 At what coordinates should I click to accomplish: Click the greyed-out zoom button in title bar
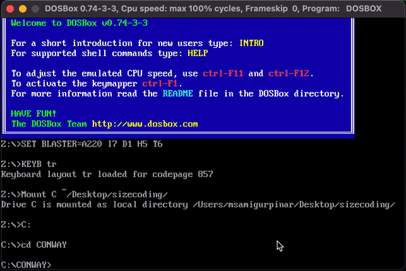coord(35,9)
